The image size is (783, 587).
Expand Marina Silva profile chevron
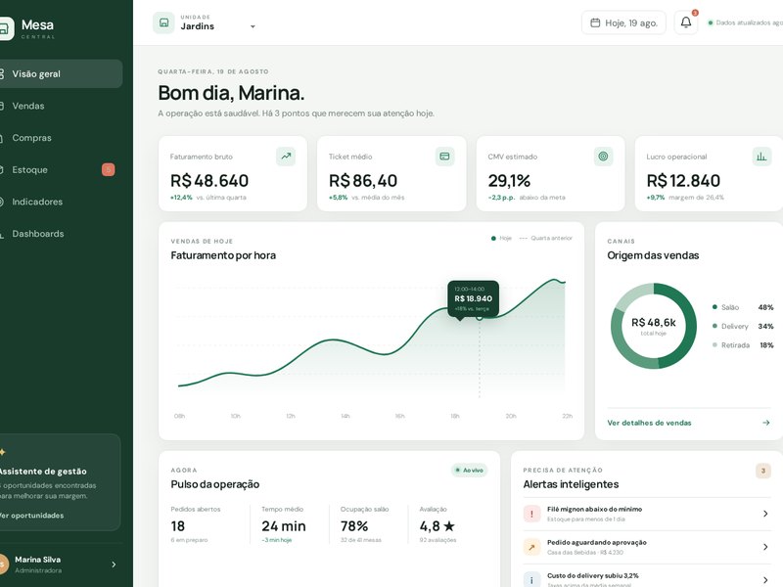pyautogui.click(x=114, y=564)
